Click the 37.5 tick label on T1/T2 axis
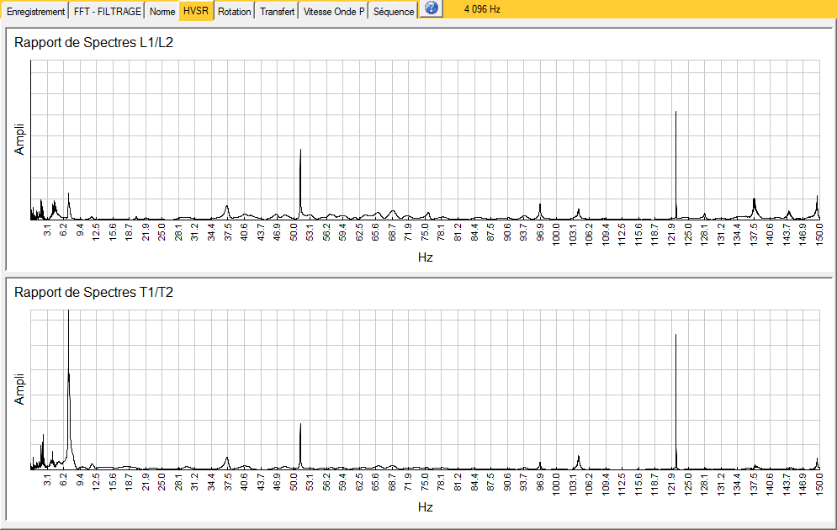This screenshot has width=837, height=530. [229, 482]
